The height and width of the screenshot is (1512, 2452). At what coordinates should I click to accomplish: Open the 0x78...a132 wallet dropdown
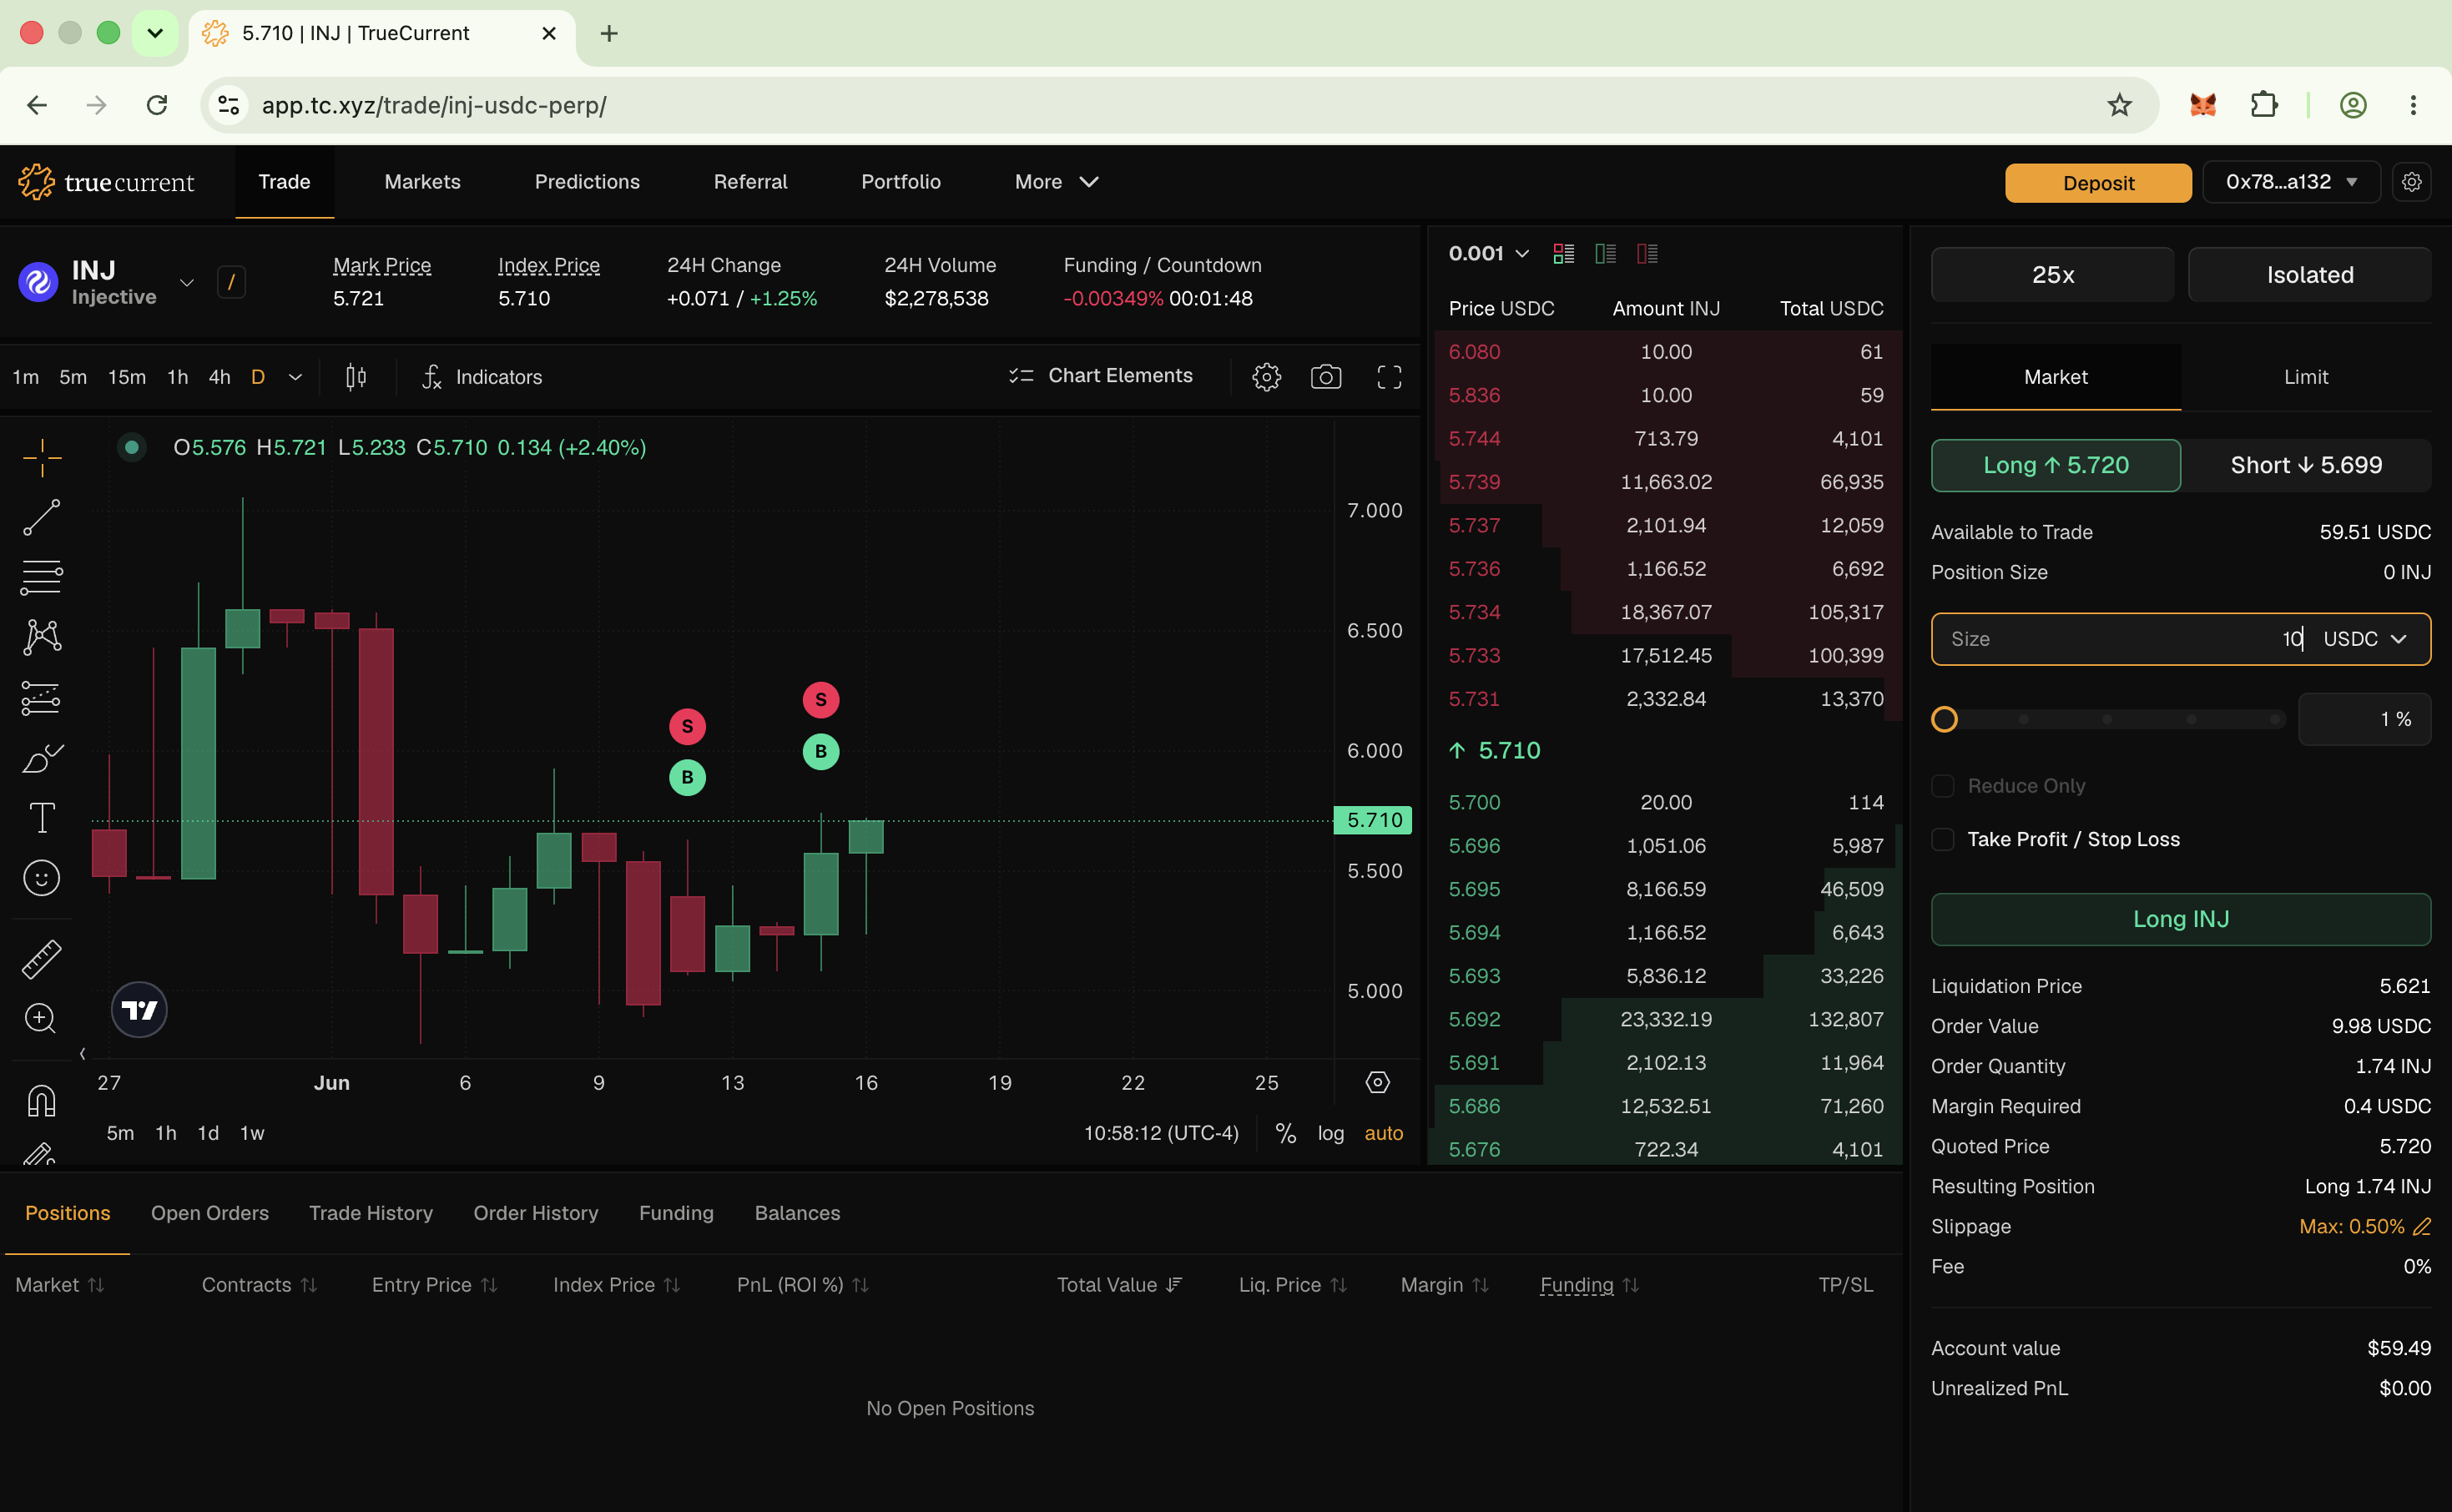coord(2291,182)
